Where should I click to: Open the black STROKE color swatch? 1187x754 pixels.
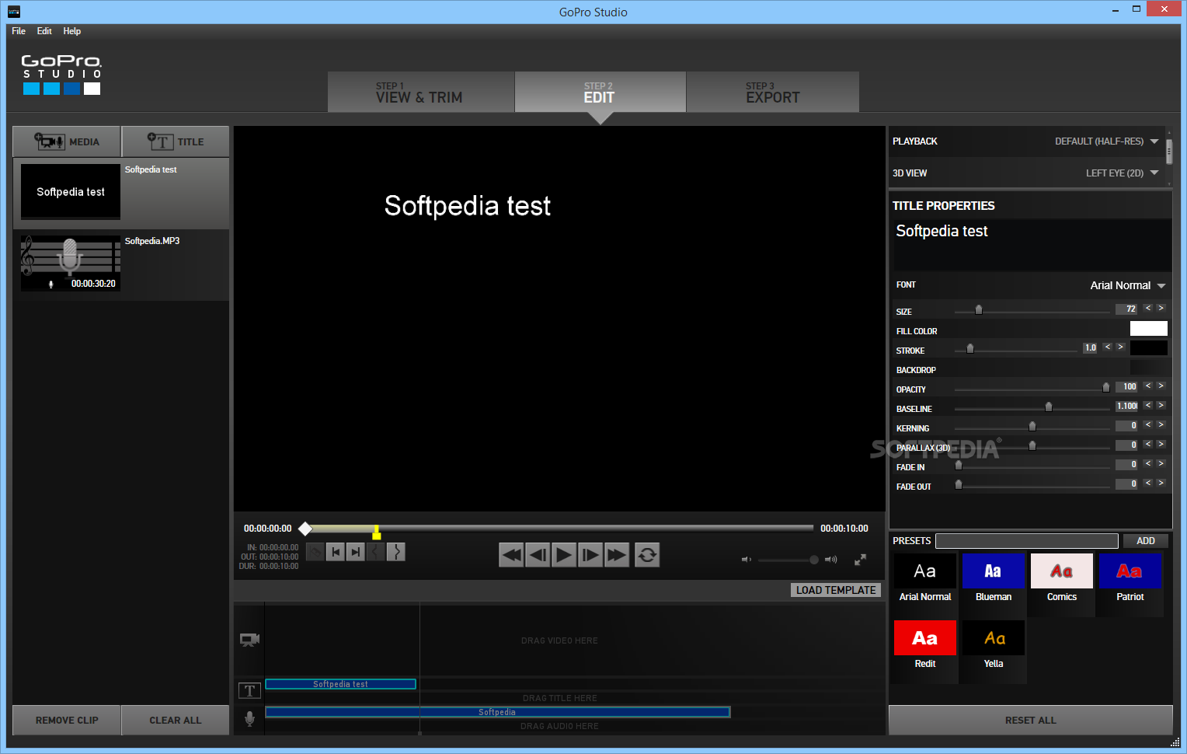tap(1149, 348)
